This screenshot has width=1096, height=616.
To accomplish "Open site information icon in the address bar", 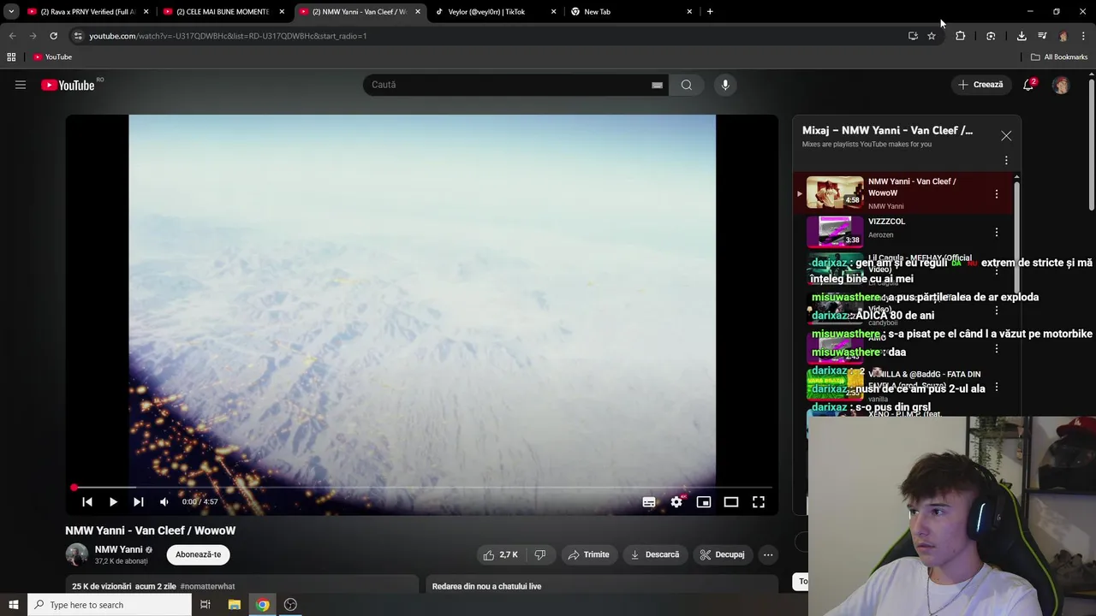I will tap(77, 36).
